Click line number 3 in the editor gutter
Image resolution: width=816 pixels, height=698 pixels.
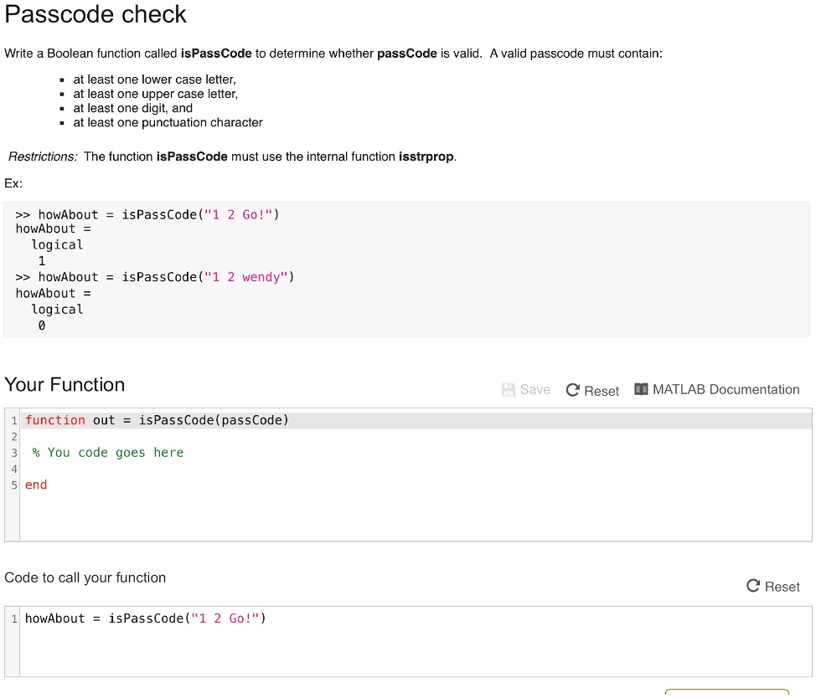[13, 452]
